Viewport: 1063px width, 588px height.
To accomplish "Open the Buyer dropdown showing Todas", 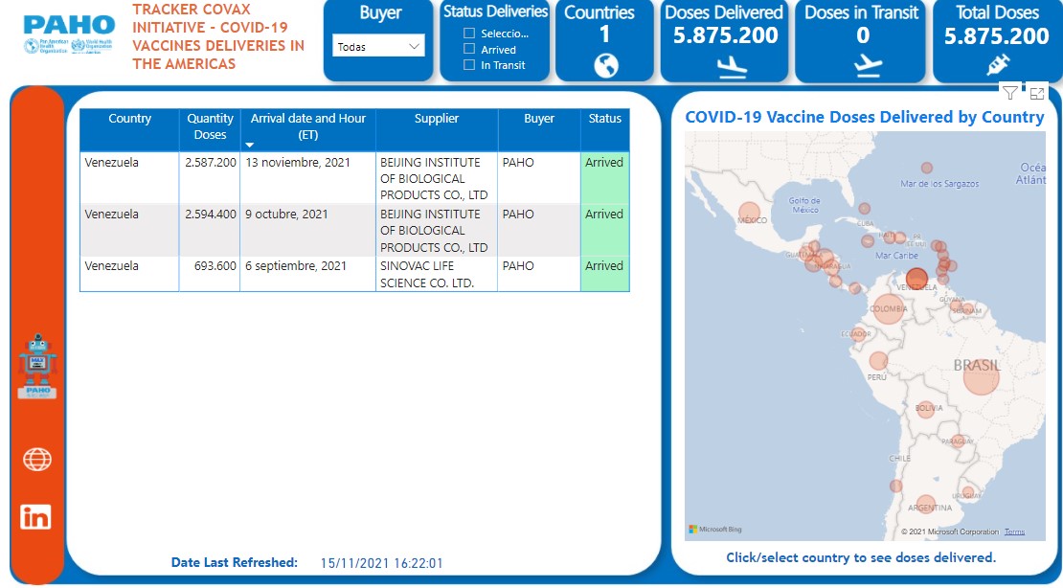I will click(378, 46).
